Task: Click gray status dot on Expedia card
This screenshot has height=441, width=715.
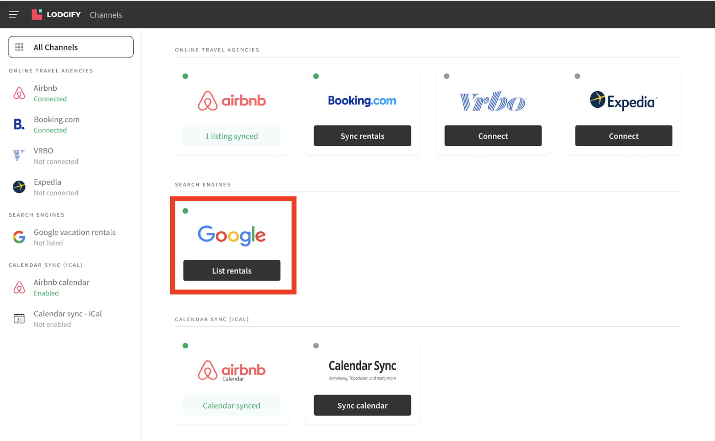Action: [x=577, y=76]
